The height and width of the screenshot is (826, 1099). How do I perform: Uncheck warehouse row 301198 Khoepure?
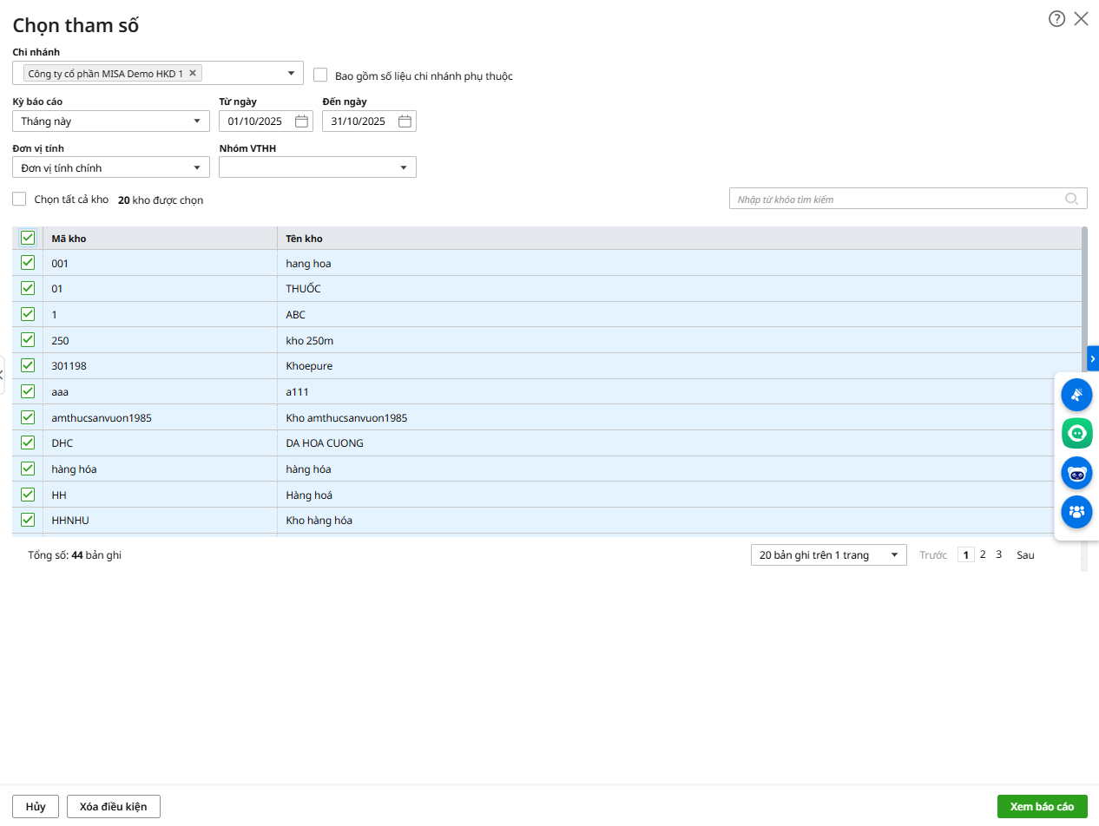click(x=28, y=365)
